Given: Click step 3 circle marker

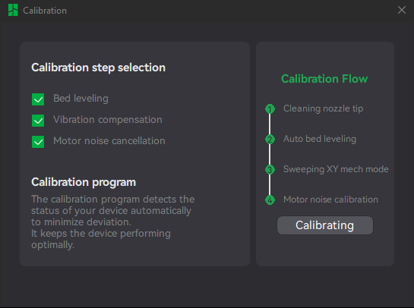Looking at the screenshot, I should 270,169.
